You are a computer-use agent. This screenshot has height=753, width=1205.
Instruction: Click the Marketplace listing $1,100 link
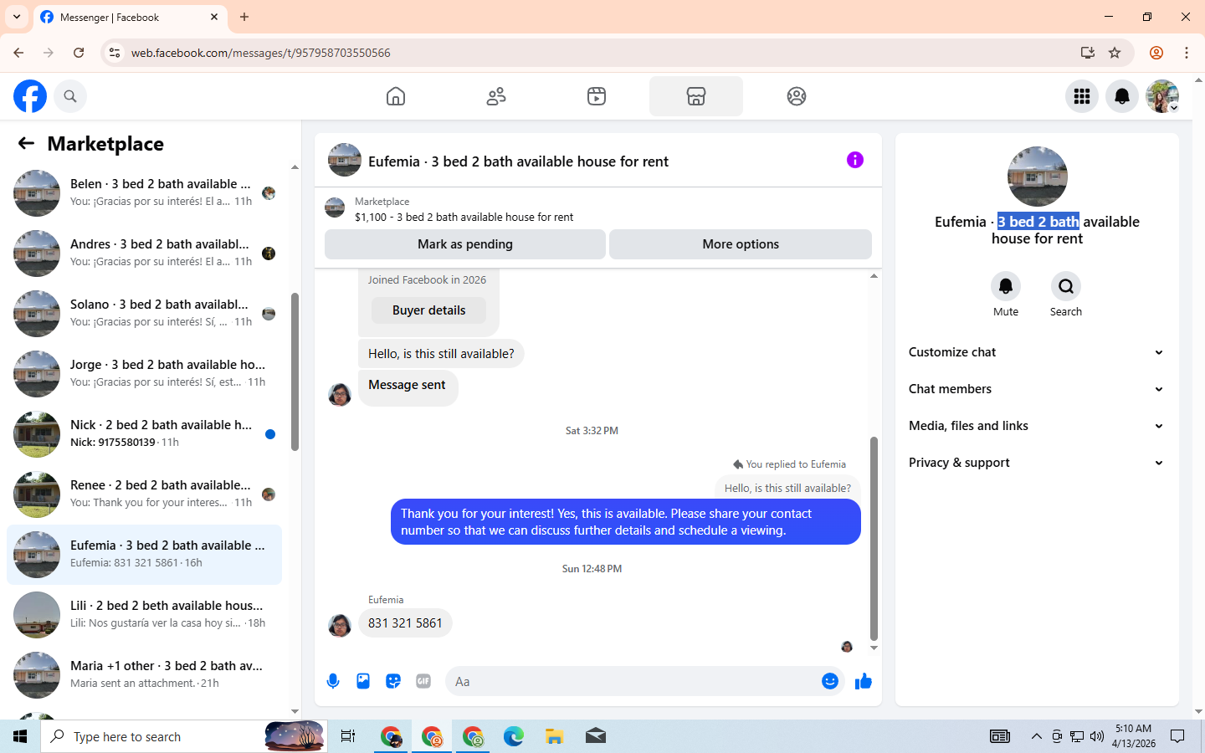(x=464, y=217)
